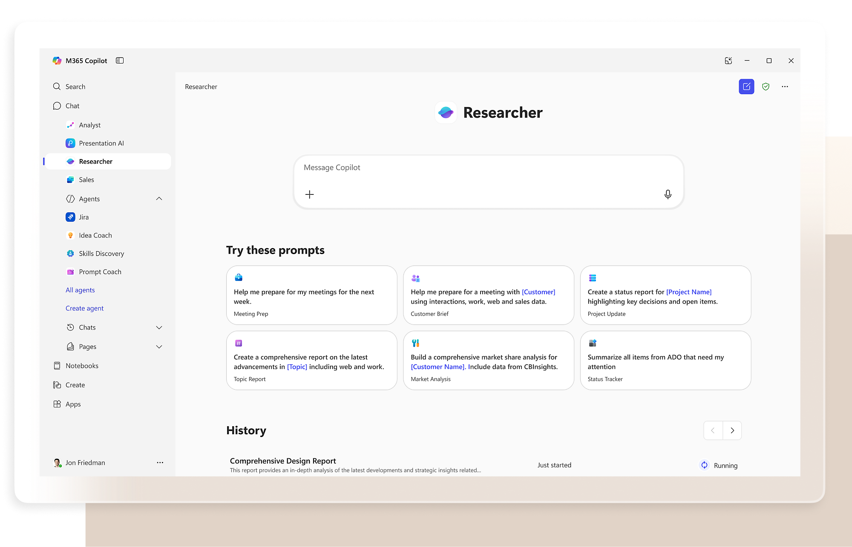Collapse the Agents section
Image resolution: width=852 pixels, height=547 pixels.
159,199
